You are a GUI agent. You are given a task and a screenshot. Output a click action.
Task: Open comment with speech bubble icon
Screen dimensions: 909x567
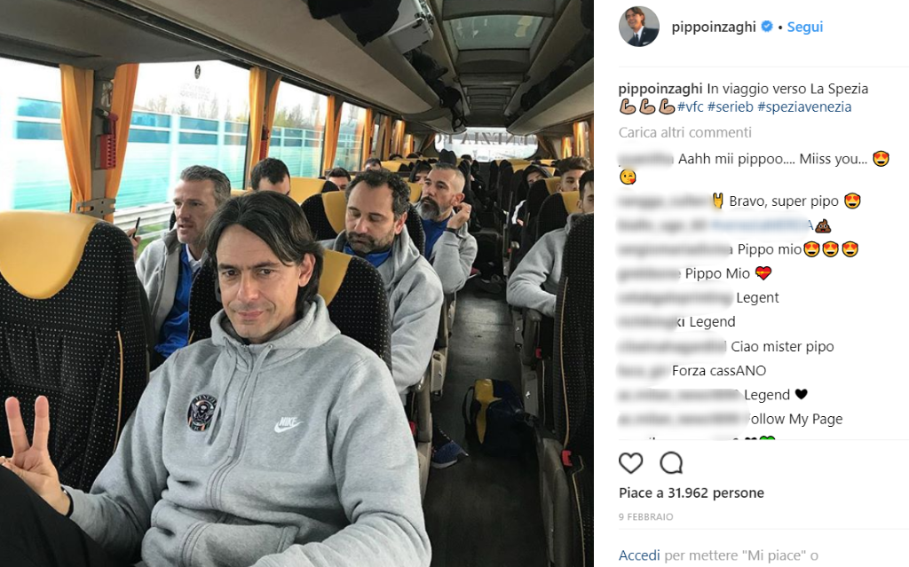click(x=671, y=463)
